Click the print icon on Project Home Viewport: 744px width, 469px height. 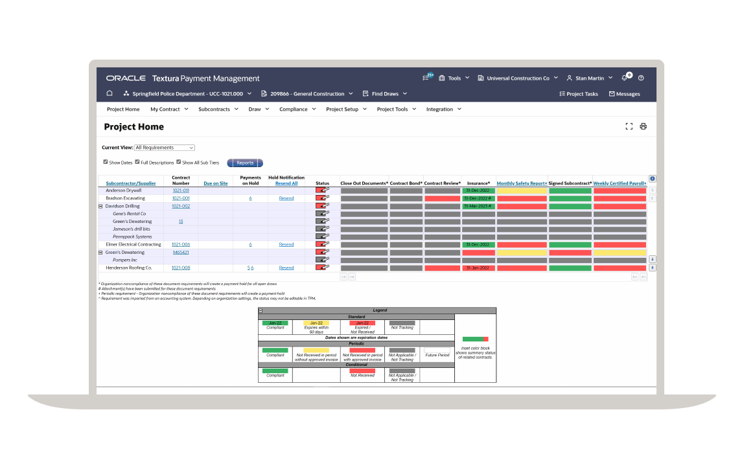(643, 126)
